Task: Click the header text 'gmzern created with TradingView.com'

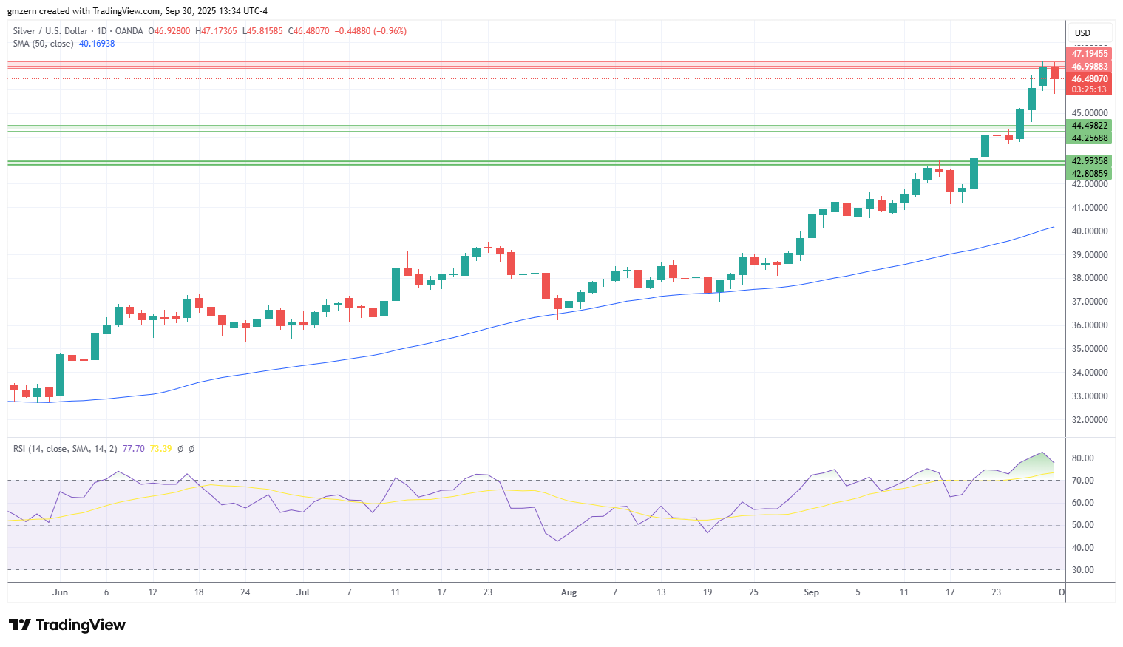Action: click(x=84, y=11)
